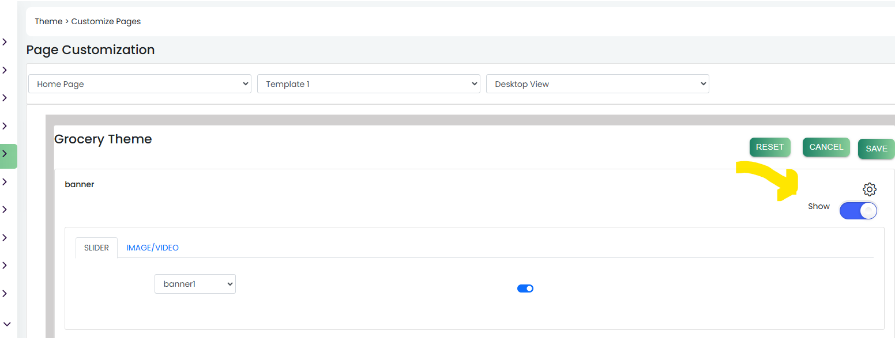Open the banner section settings gear
The height and width of the screenshot is (338, 895).
869,189
